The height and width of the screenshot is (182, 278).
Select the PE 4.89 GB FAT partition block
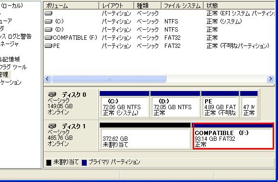(220, 104)
